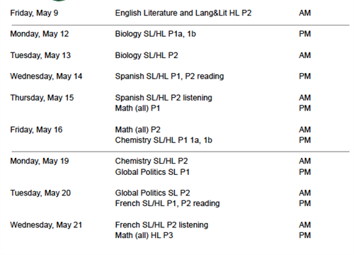Click the Friday, May 9 date
The width and height of the screenshot is (354, 255).
point(34,13)
